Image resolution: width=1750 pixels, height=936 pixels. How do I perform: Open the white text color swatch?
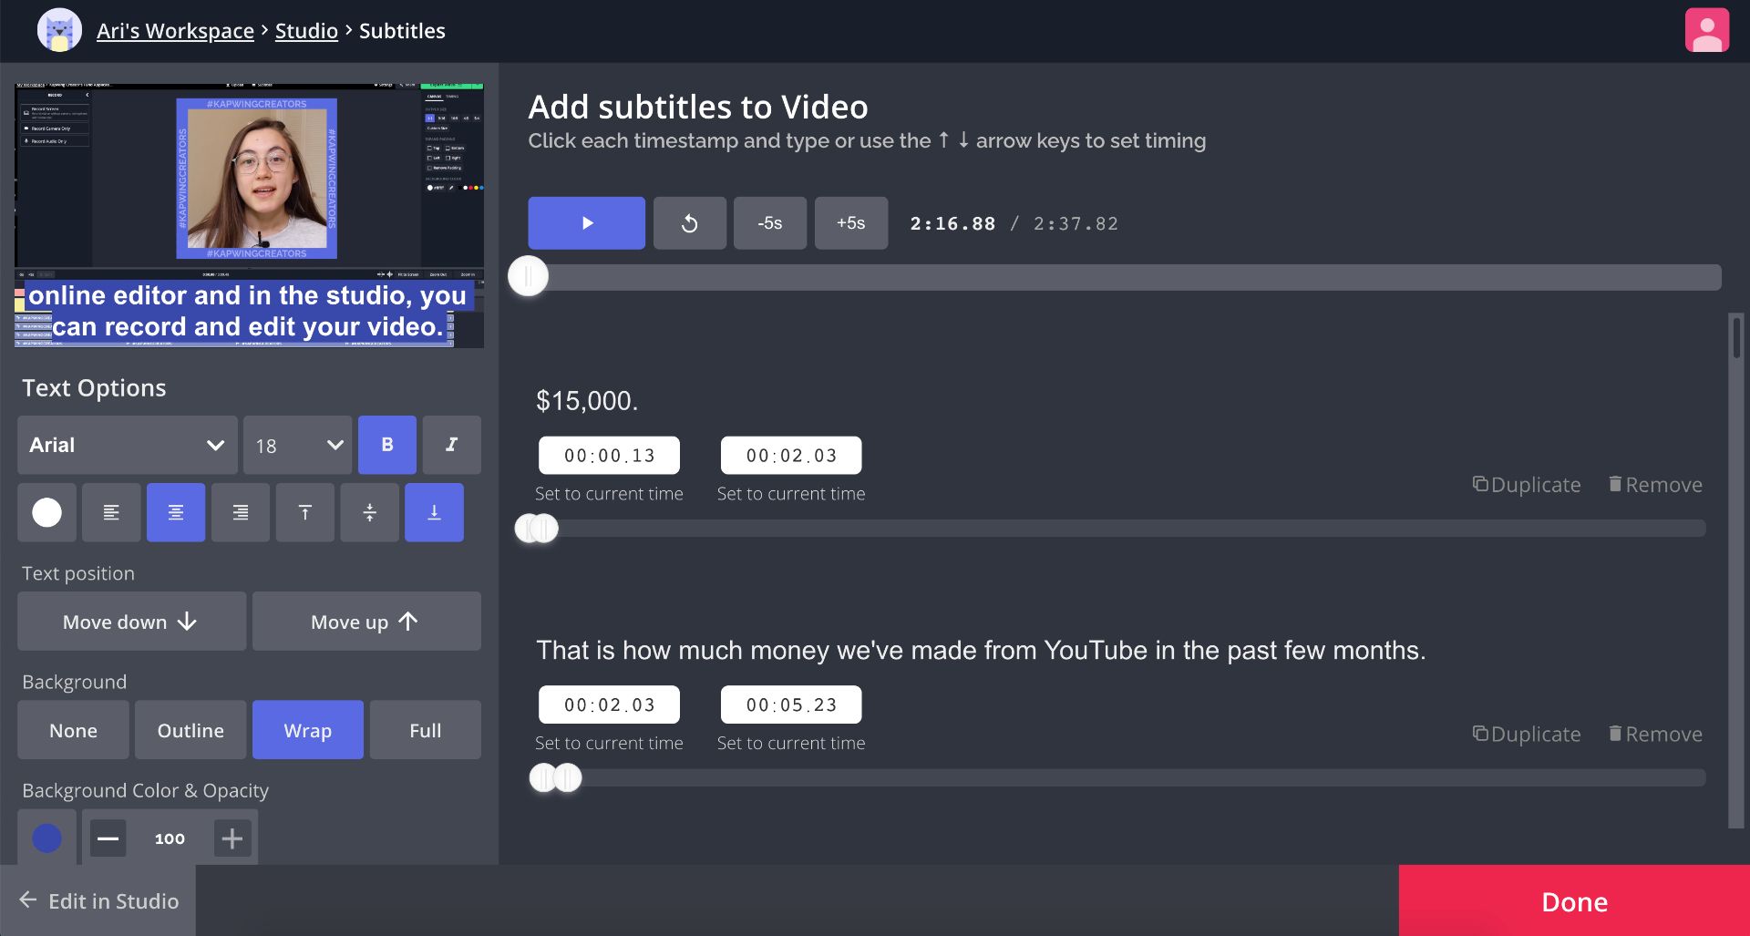[x=47, y=513]
